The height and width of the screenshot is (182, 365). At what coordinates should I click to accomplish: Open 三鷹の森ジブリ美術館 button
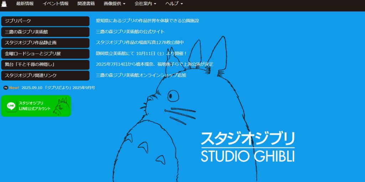[x=45, y=32]
